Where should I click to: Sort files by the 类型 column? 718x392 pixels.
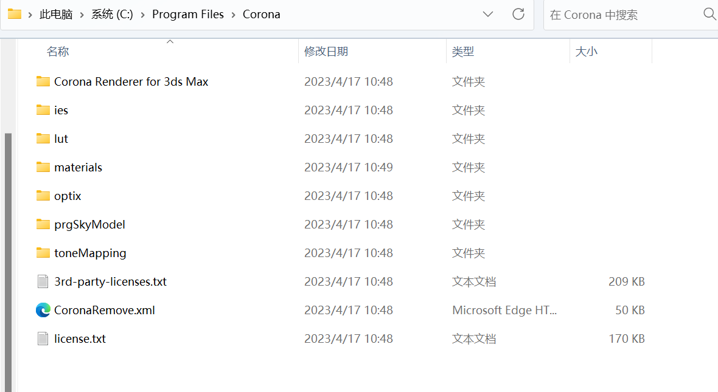[463, 51]
